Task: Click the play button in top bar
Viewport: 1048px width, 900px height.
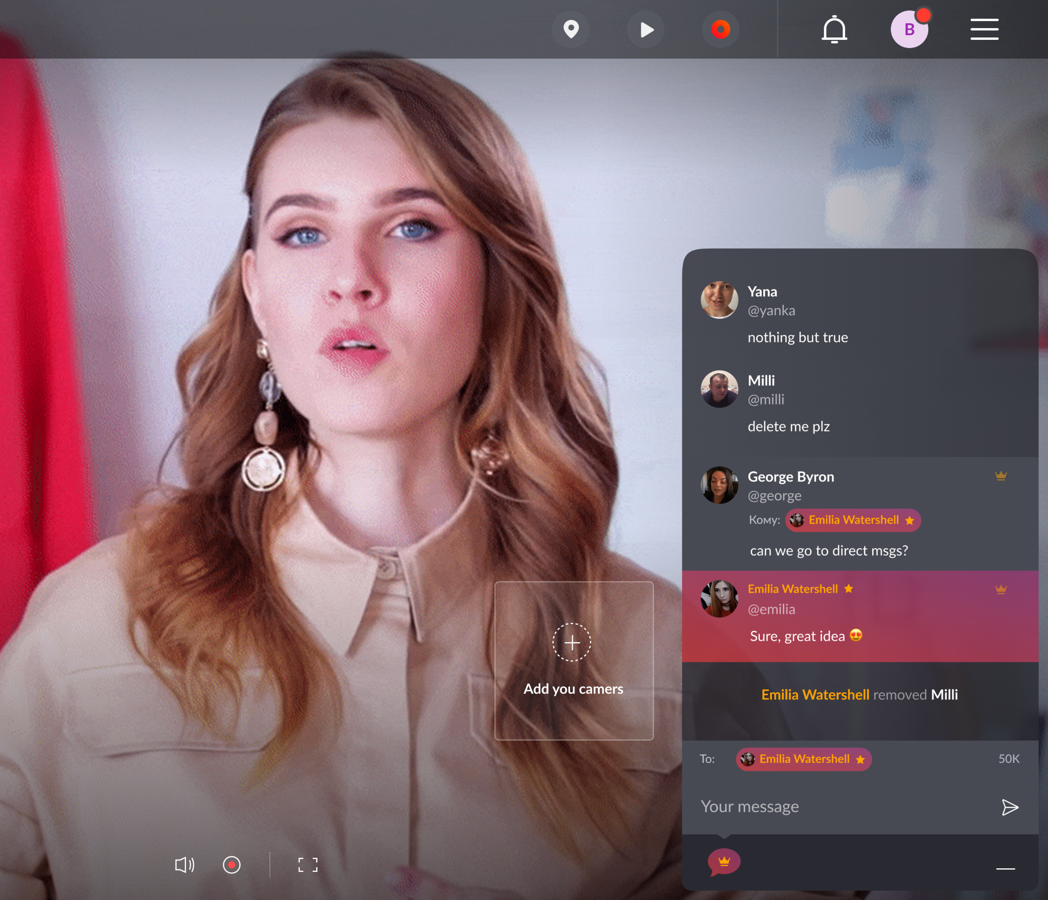Action: pyautogui.click(x=646, y=29)
